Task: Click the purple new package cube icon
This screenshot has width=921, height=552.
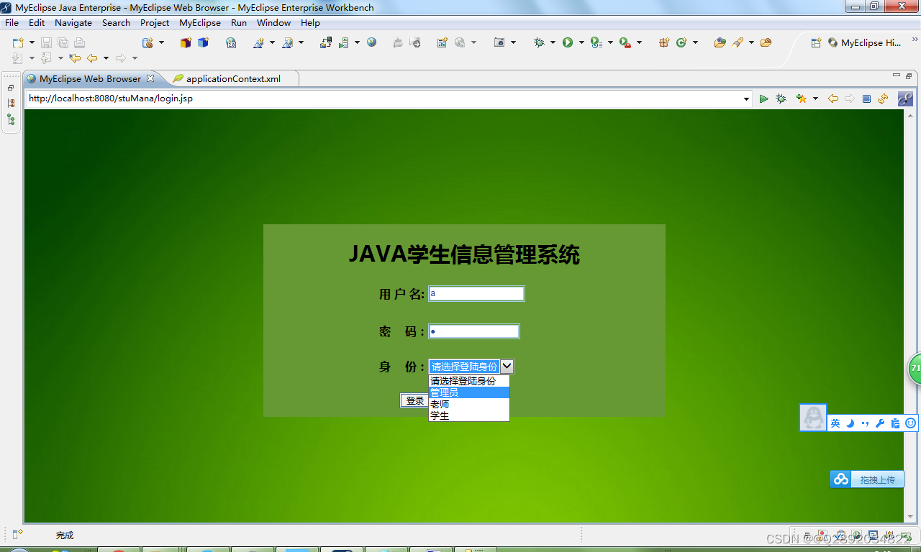Action: click(x=186, y=43)
